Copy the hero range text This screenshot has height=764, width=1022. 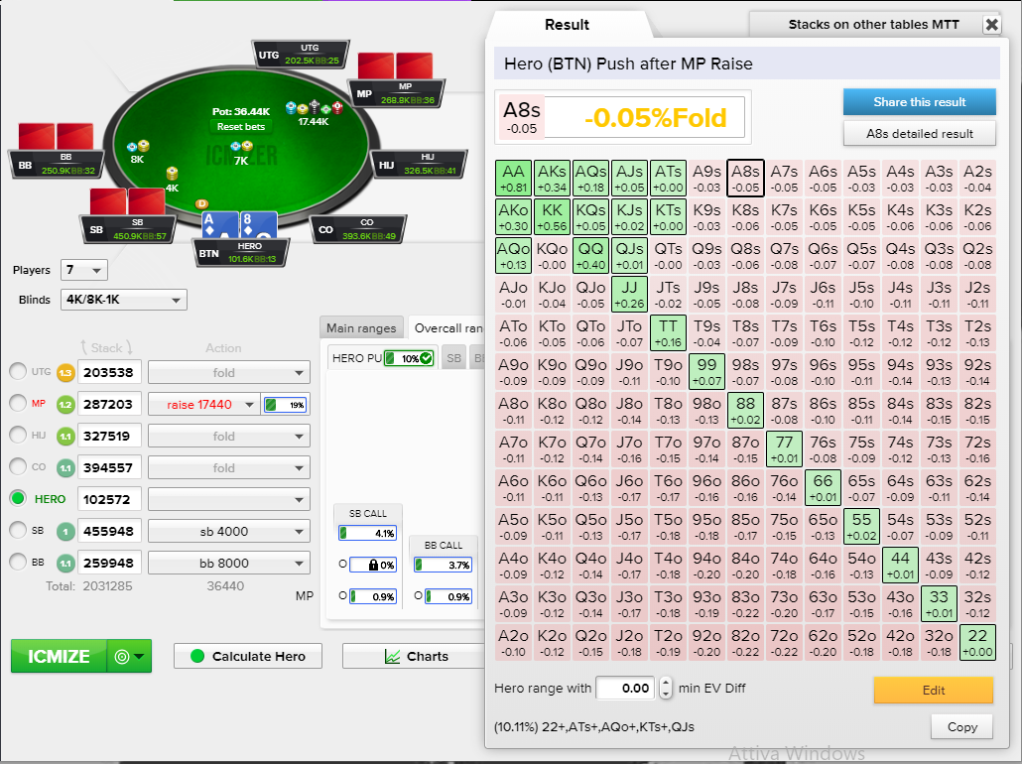(x=961, y=727)
